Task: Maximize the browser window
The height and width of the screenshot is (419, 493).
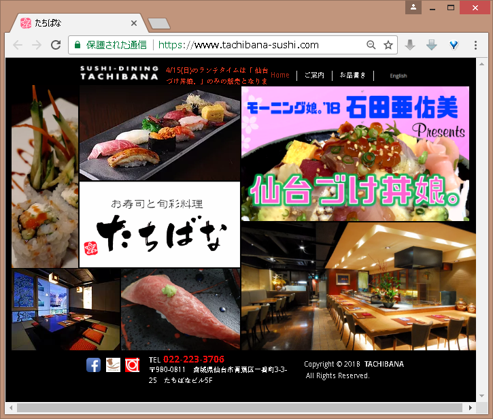Action: coord(451,7)
